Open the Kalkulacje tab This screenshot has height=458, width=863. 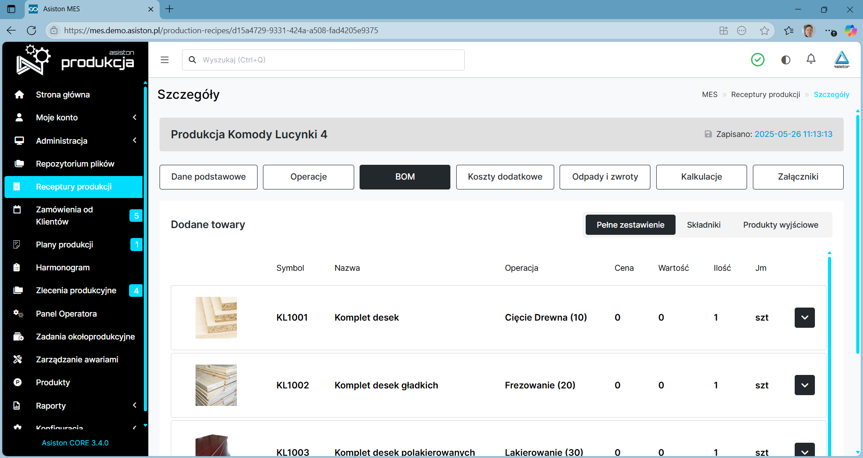pyautogui.click(x=701, y=177)
